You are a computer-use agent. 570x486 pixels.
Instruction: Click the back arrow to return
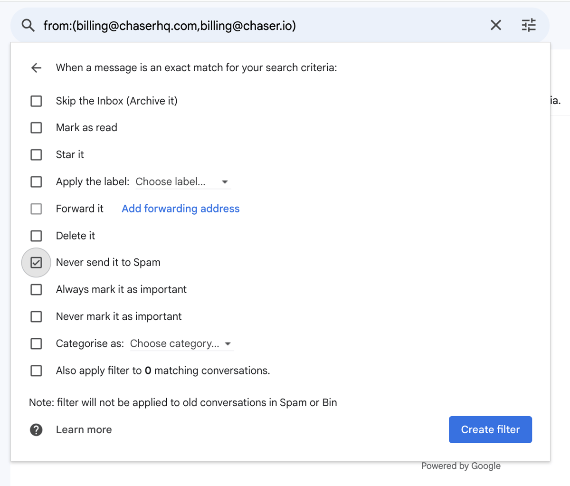tap(36, 67)
